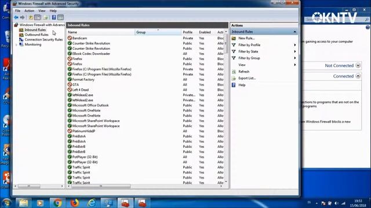The image size is (371, 208).
Task: Expand the Monitoring node arrow
Action: click(16, 44)
